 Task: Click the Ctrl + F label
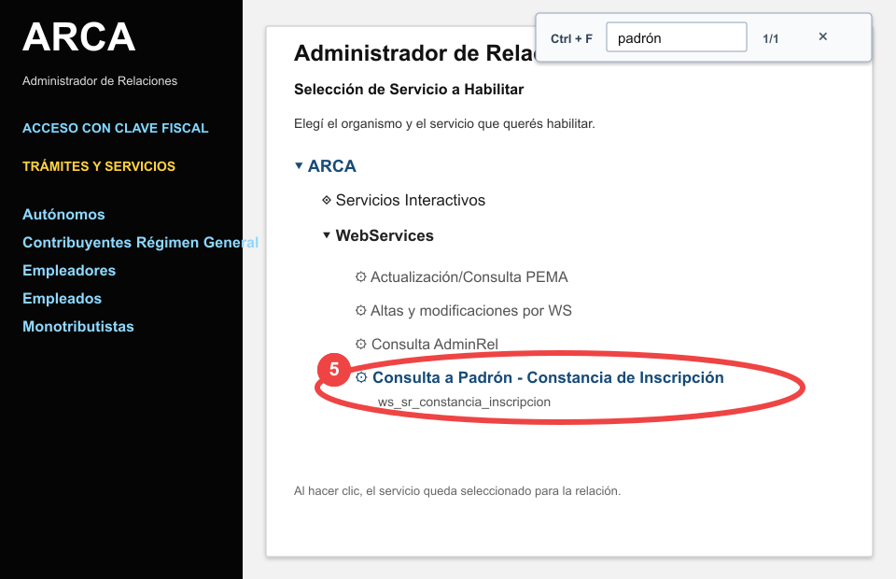[571, 38]
